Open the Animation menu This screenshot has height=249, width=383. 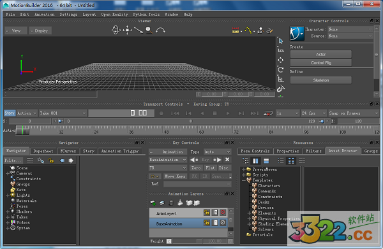click(44, 15)
